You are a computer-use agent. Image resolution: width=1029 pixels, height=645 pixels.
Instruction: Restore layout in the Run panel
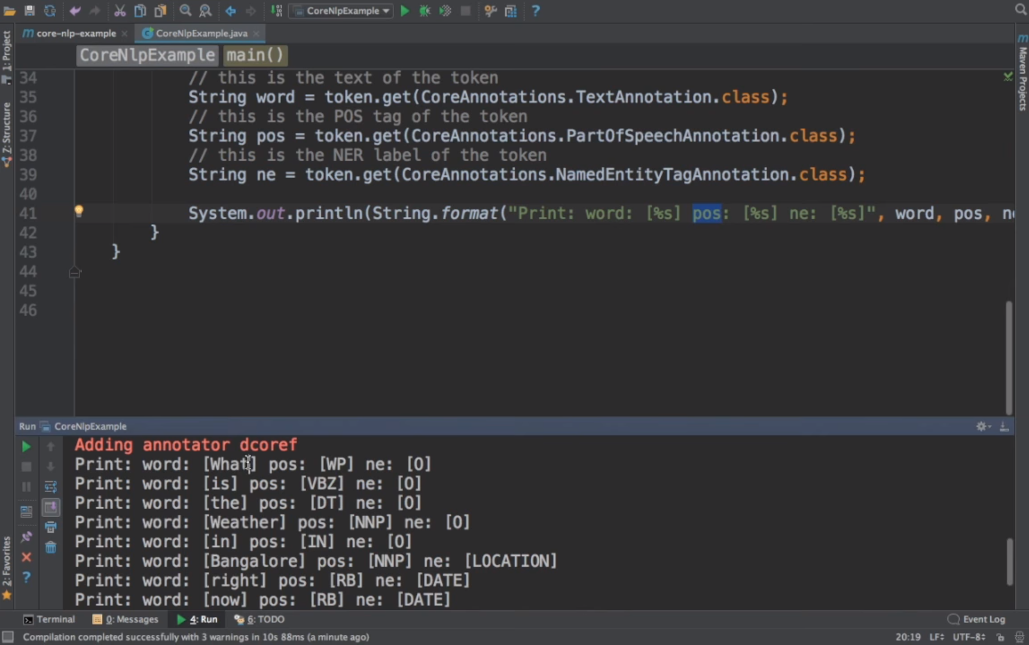pos(26,512)
